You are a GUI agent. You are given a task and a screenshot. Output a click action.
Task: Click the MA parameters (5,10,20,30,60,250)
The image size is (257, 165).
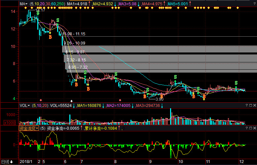(x=47, y=4)
